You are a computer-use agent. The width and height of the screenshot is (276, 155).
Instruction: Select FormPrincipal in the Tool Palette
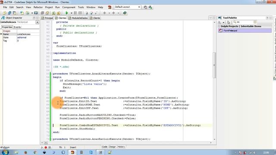pyautogui.click(x=245, y=31)
